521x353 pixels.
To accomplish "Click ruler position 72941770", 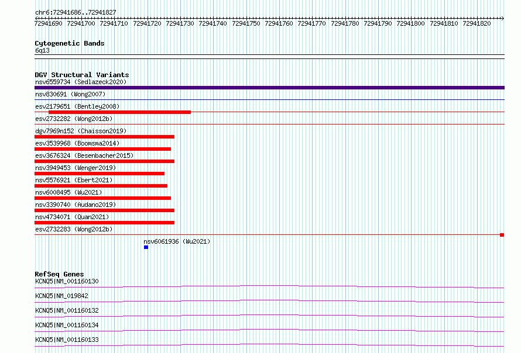I will 311,23.
